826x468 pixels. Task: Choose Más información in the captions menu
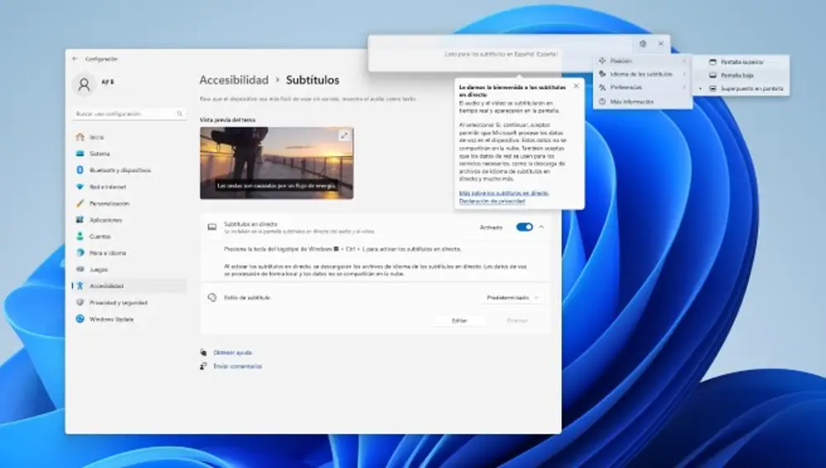tap(643, 102)
